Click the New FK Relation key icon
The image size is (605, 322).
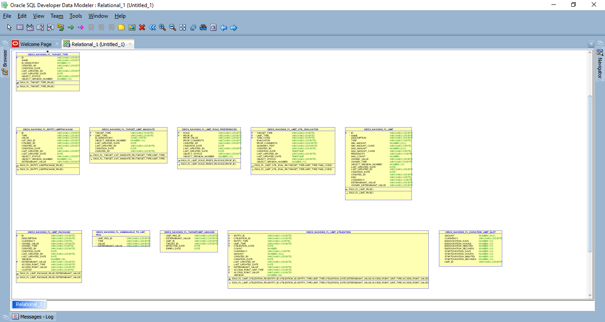tap(61, 27)
